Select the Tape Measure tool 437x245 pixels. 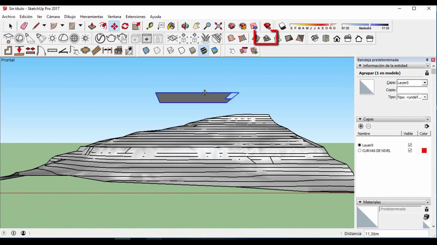click(150, 26)
